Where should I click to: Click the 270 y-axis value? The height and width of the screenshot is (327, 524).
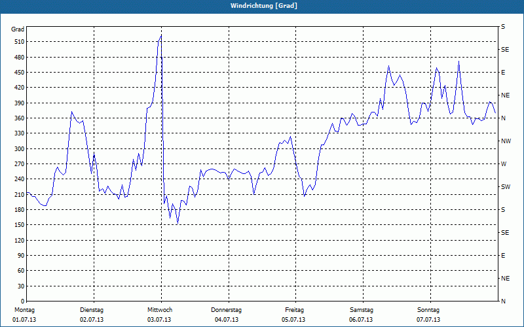[19, 164]
